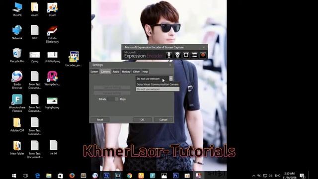Open Task View from the taskbar
Screen dimensions: 318x179
25,176
